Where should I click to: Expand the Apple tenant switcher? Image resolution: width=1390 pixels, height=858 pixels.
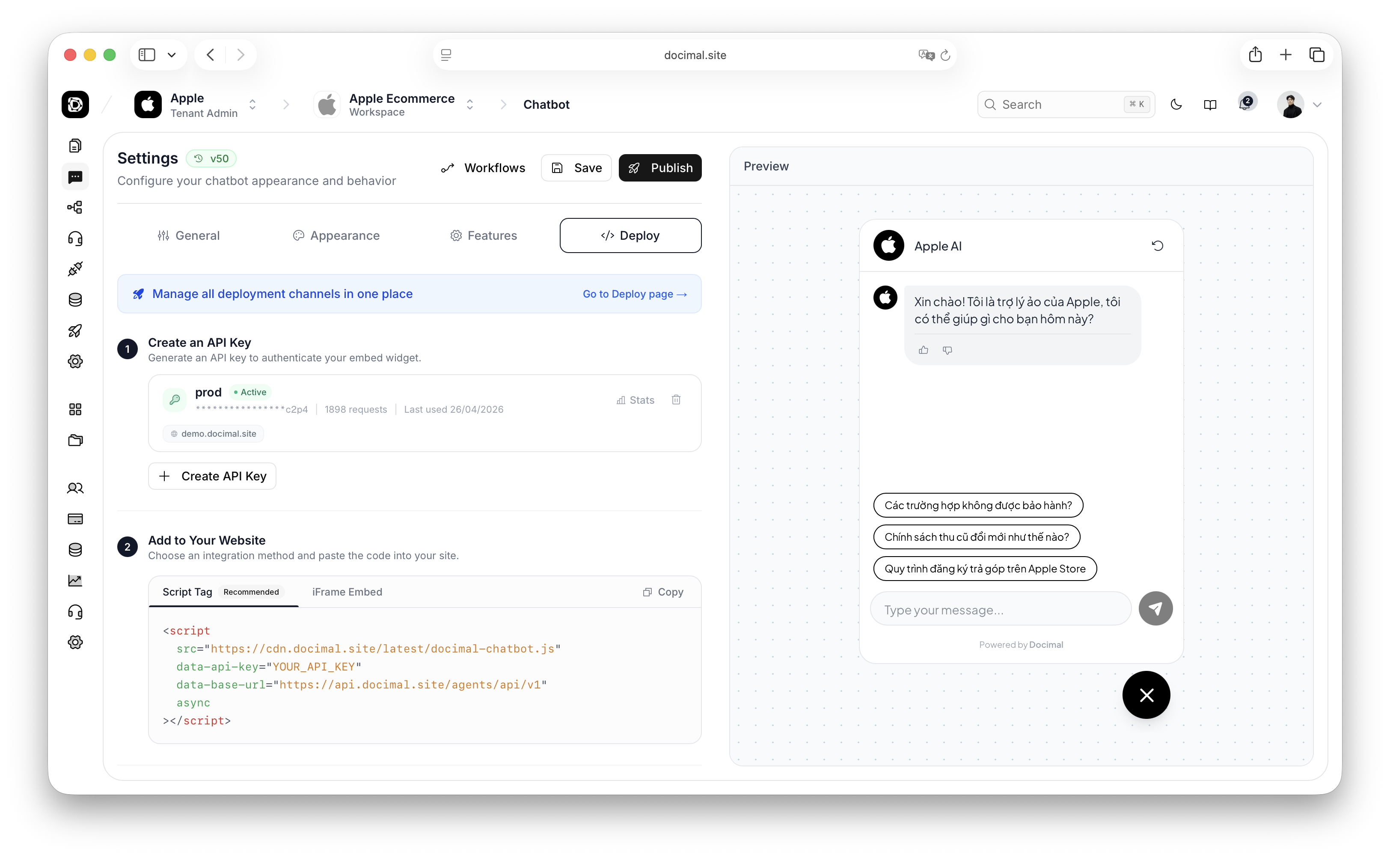point(252,104)
